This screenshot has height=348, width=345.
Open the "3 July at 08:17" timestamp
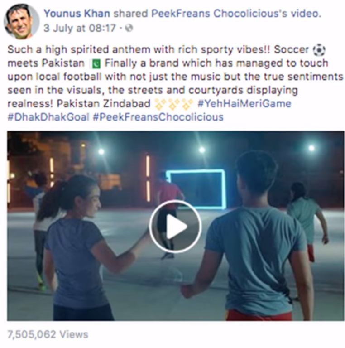tap(80, 28)
